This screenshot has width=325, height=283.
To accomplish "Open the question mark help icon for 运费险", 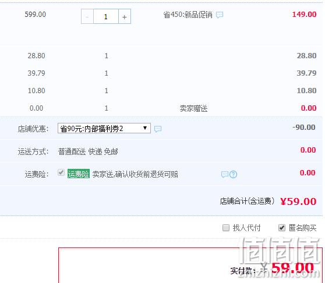I will point(233,175).
